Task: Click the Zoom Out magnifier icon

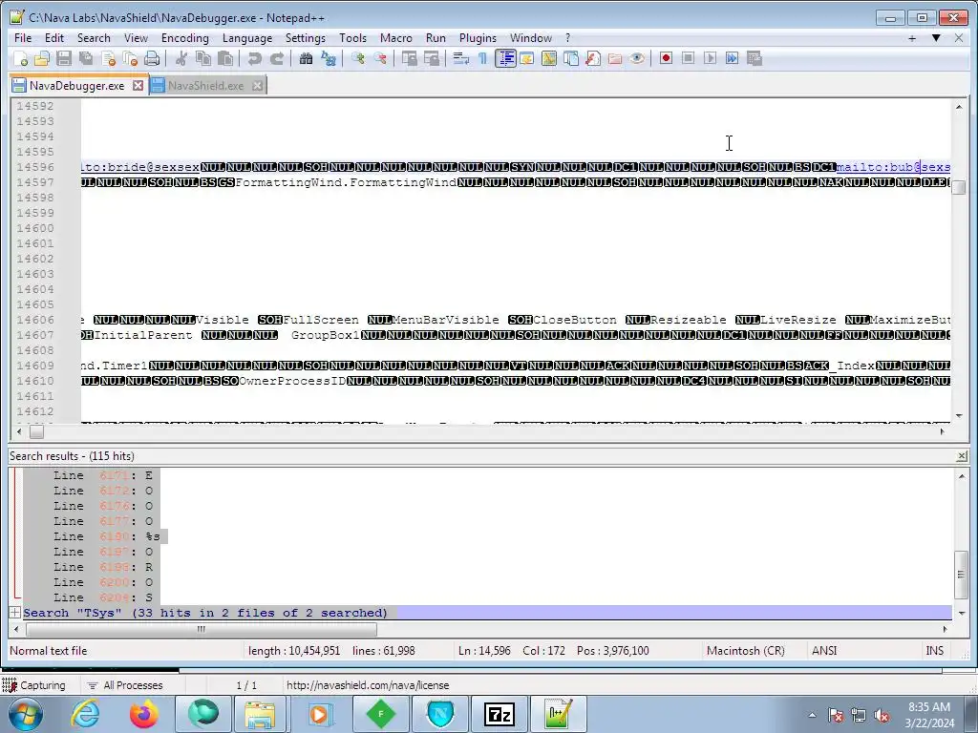Action: (379, 58)
